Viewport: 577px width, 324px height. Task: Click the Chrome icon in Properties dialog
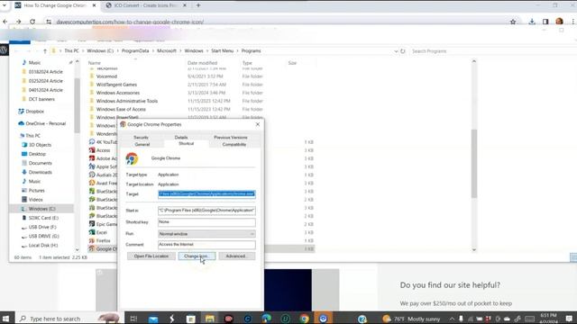(x=132, y=158)
